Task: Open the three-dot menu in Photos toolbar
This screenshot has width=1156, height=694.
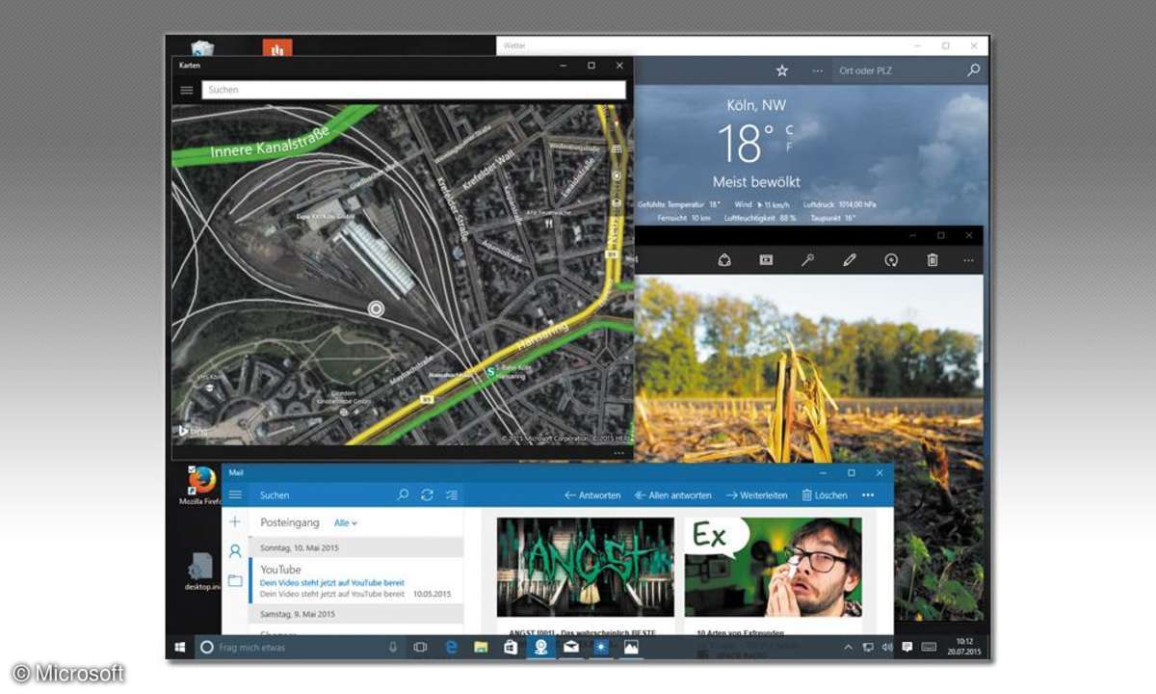Action: point(968,260)
